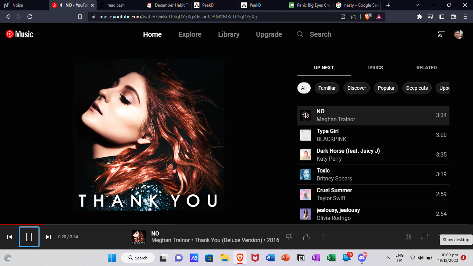Cast music to a device
The width and height of the screenshot is (473, 266).
(x=441, y=34)
